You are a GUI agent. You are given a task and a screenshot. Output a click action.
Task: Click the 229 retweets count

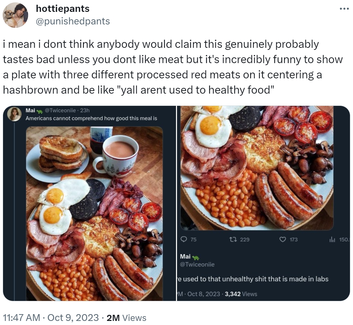pyautogui.click(x=244, y=240)
